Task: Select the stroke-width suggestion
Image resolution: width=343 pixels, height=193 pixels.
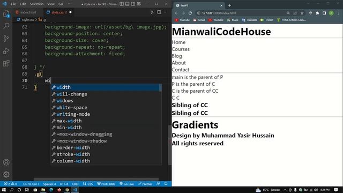Action: [x=106, y=154]
